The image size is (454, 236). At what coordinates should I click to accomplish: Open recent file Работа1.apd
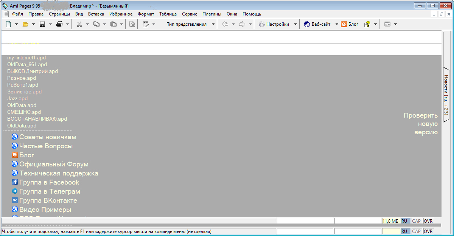tap(23, 85)
